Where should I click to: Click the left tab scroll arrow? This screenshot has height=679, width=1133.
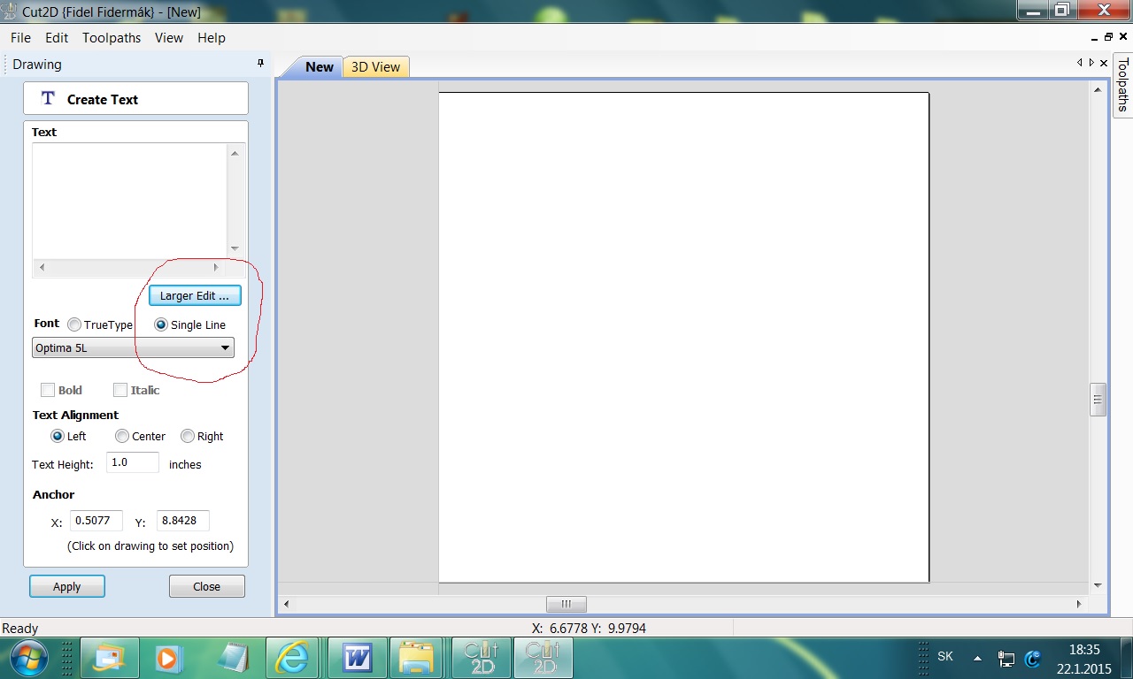[x=1080, y=63]
